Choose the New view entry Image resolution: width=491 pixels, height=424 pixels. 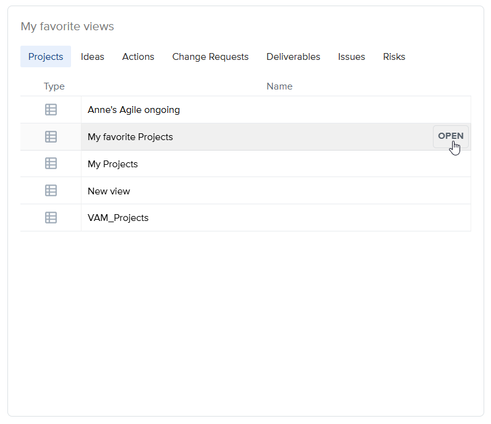(x=109, y=191)
